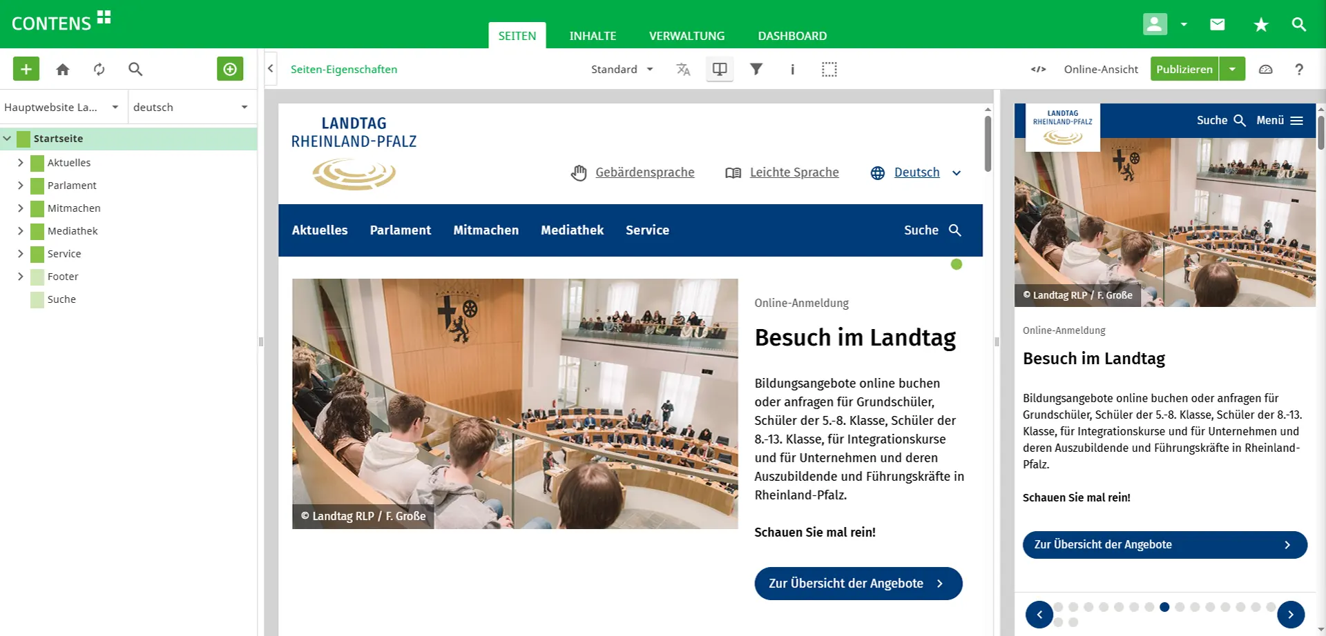Toggle split preview view

pyautogui.click(x=719, y=69)
